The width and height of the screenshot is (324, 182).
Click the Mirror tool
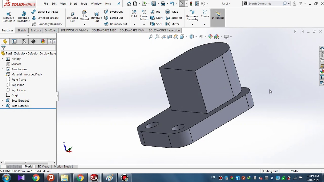(x=172, y=24)
